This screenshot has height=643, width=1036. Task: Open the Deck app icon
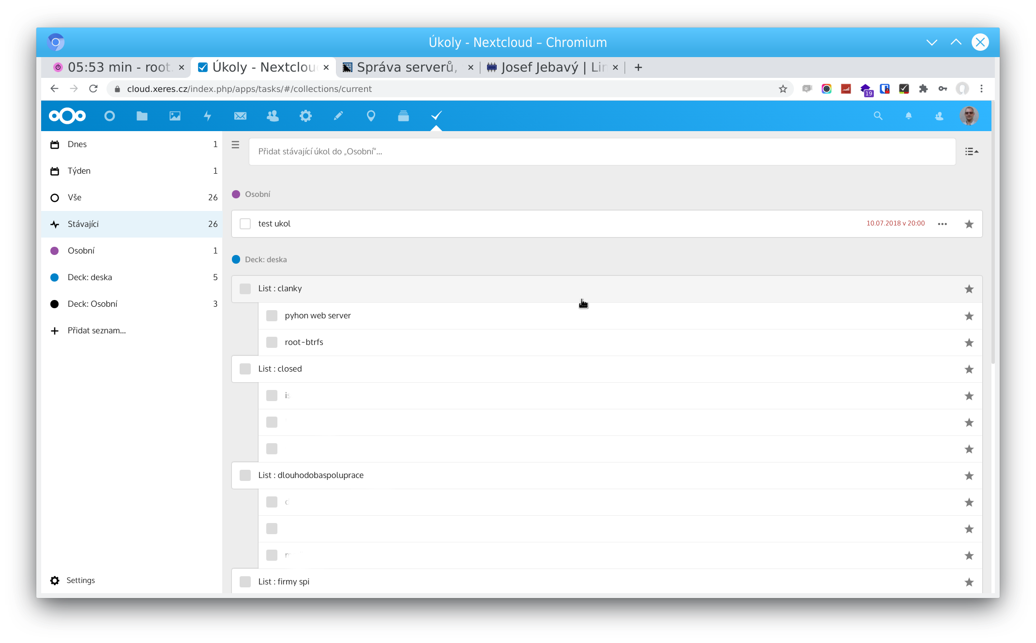click(403, 116)
